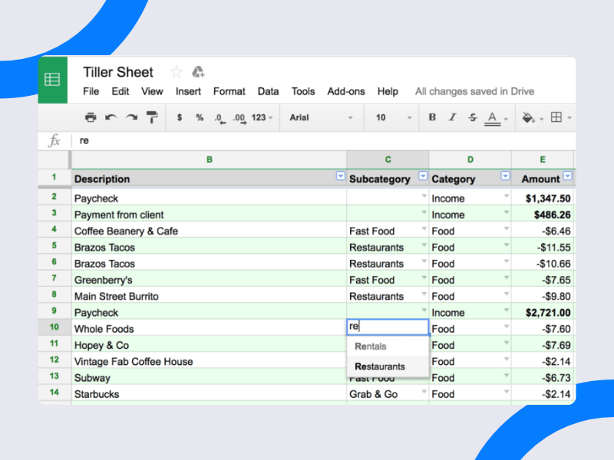Toggle strikethrough formatting
Image resolution: width=614 pixels, height=460 pixels.
click(473, 117)
